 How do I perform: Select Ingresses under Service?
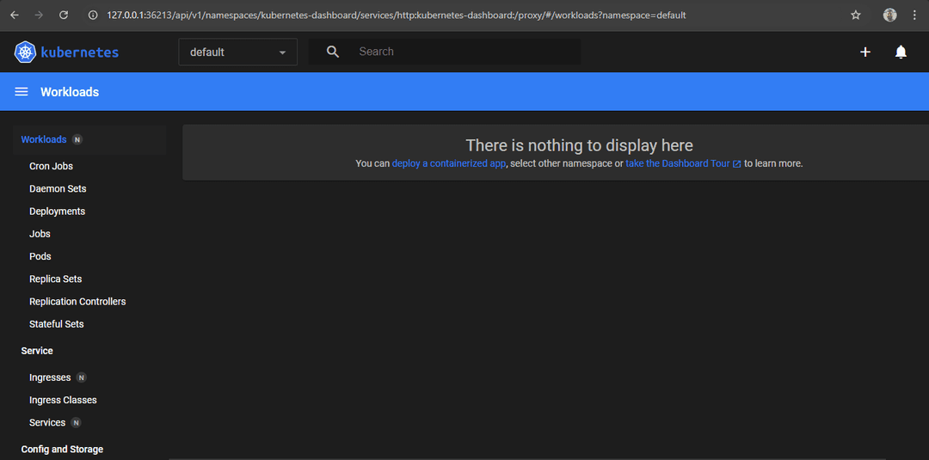coord(50,377)
